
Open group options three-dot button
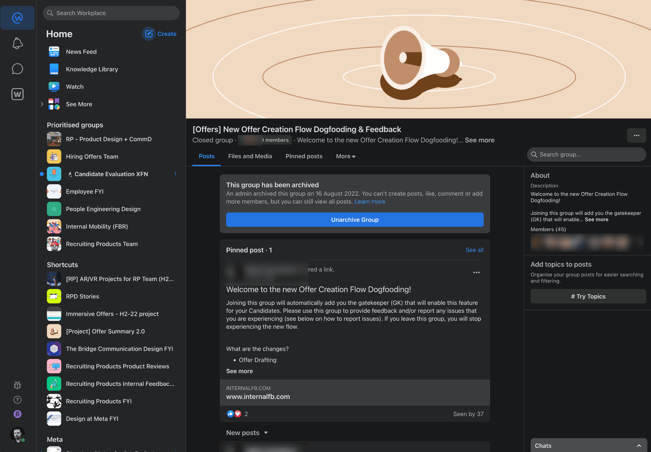coord(636,135)
